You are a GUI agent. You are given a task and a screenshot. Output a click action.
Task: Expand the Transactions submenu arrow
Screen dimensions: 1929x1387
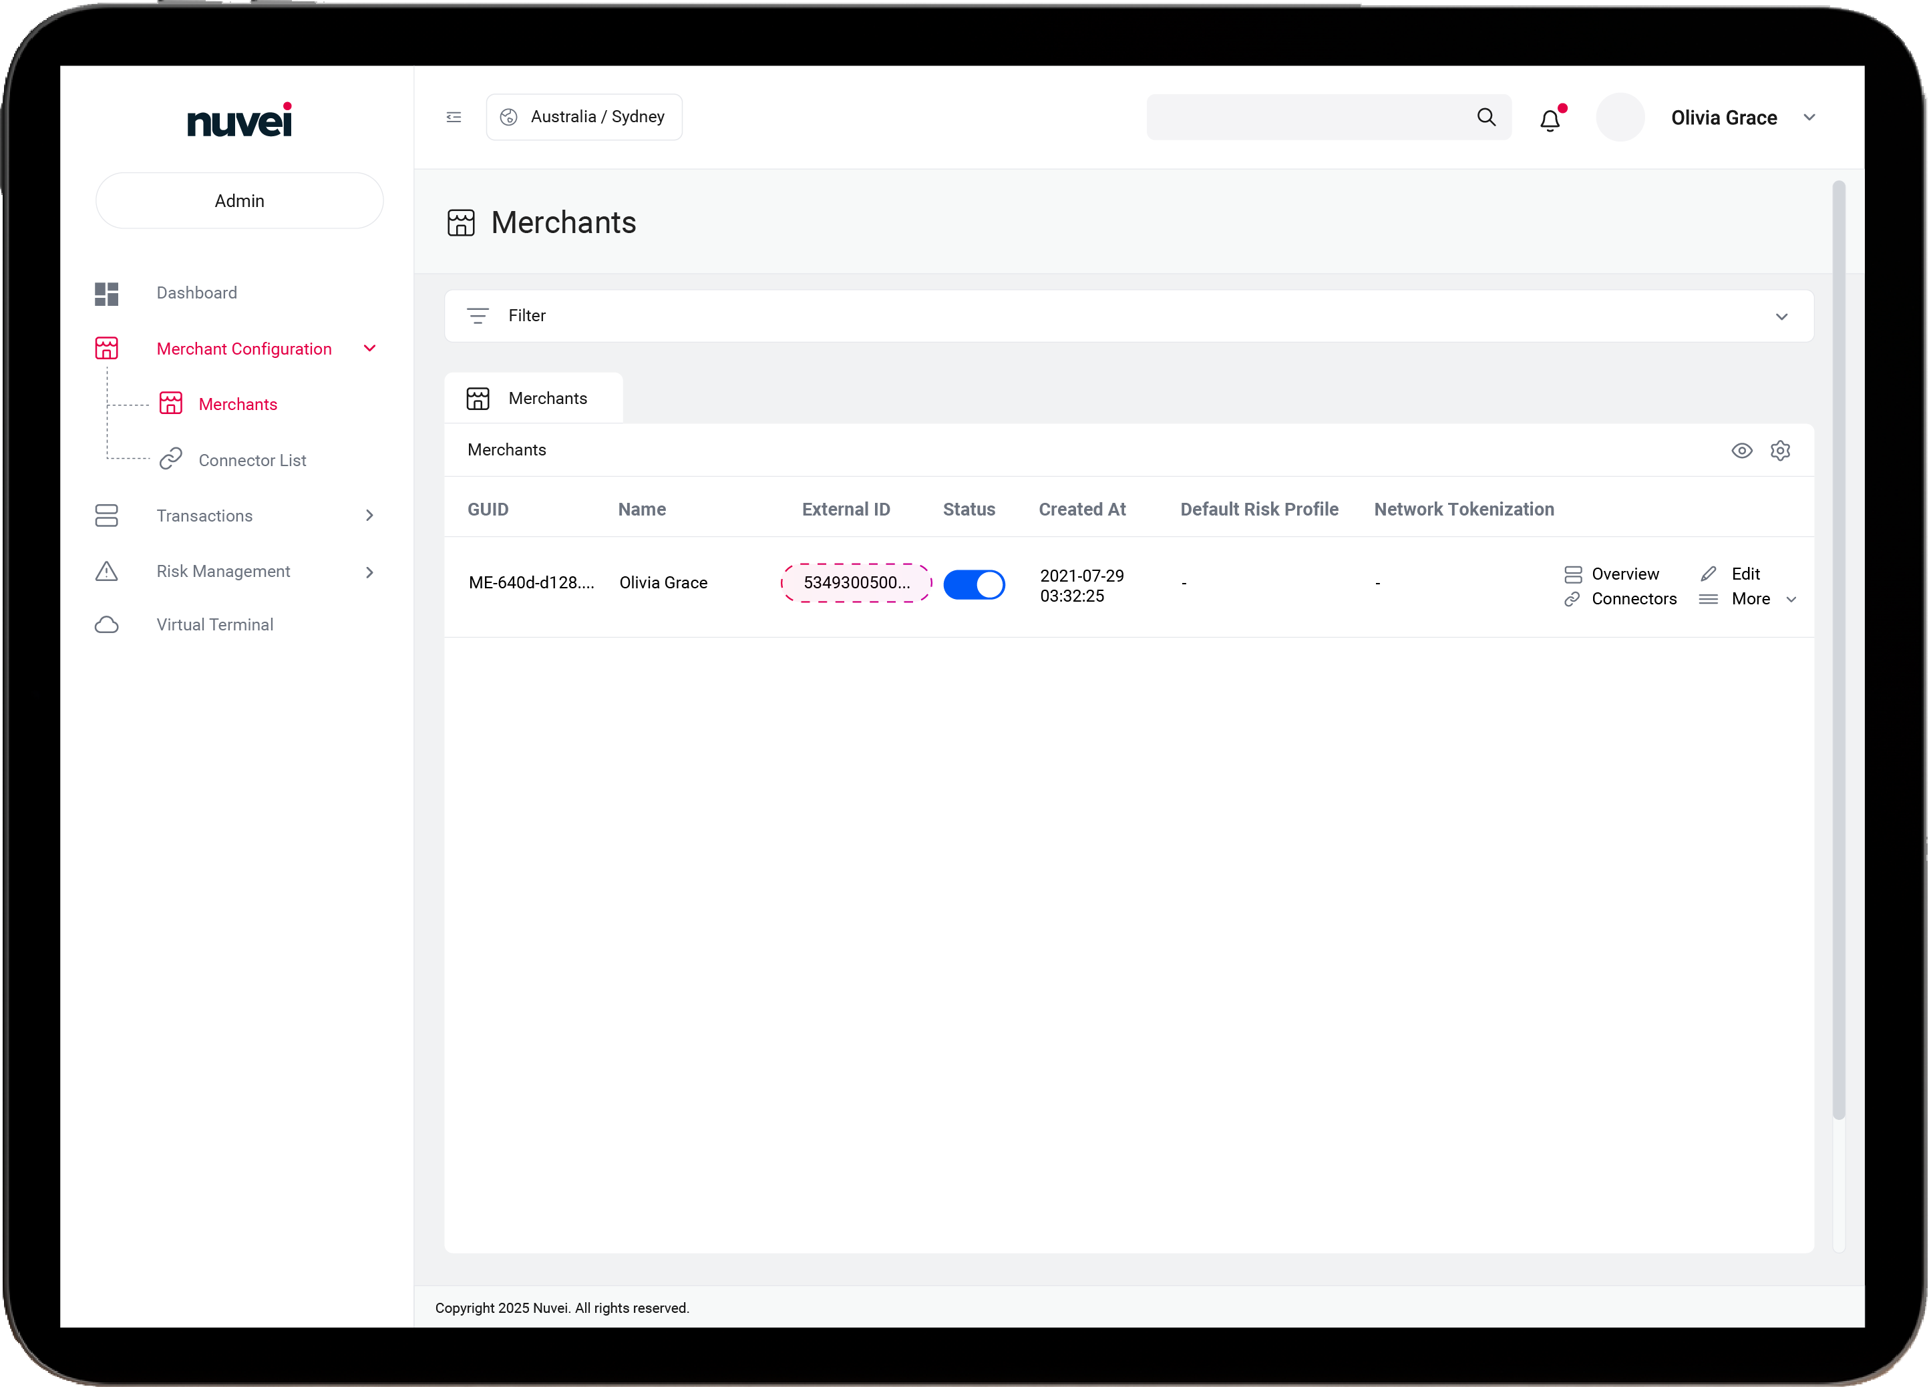[370, 516]
